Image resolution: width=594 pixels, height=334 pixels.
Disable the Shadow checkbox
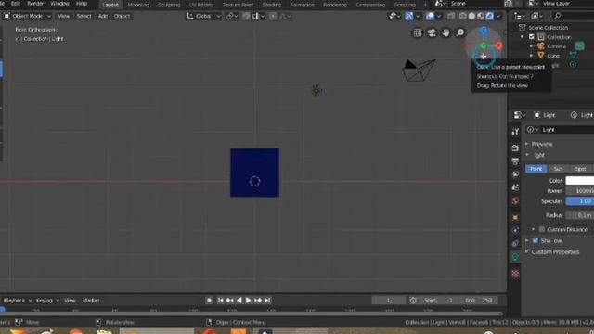[x=536, y=240]
